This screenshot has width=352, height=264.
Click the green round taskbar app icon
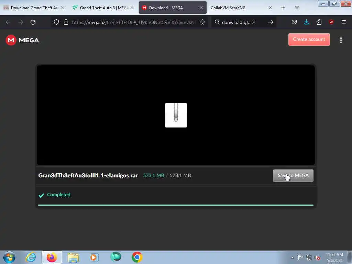(116, 257)
